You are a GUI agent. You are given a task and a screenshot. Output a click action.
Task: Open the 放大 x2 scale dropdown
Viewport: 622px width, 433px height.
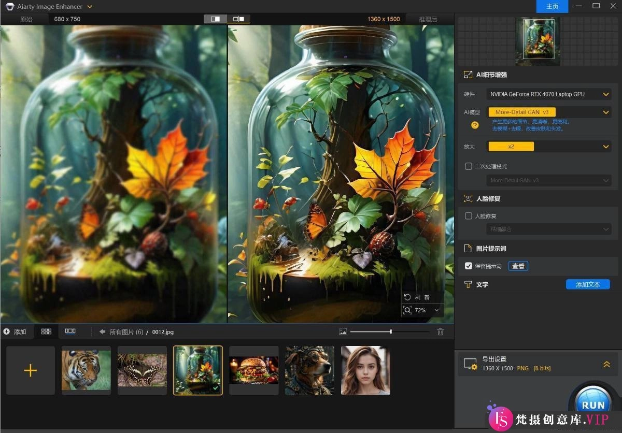click(549, 147)
